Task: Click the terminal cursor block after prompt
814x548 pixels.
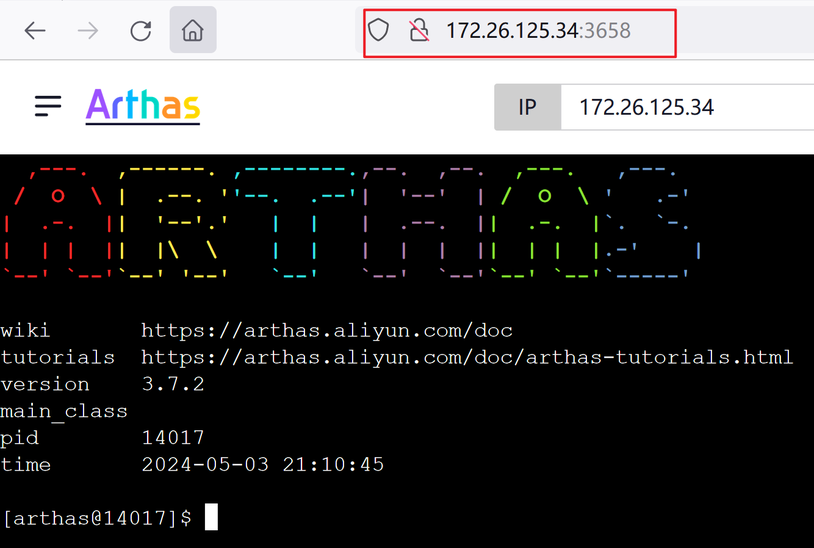Action: tap(211, 517)
